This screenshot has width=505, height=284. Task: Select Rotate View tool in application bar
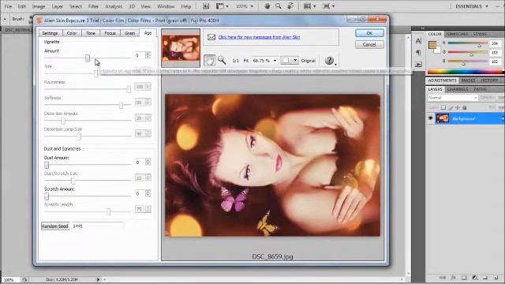tap(290, 6)
